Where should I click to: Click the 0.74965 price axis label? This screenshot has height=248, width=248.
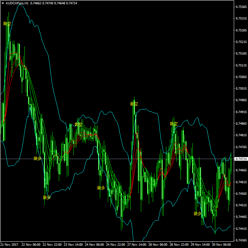241,100
